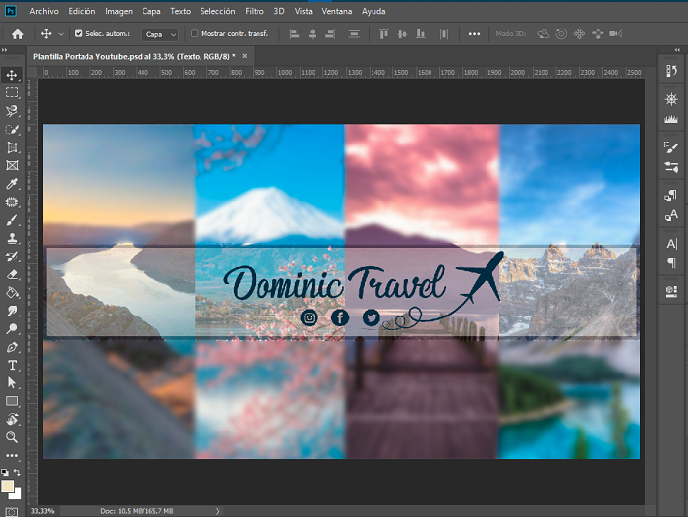Reset default foreground and background colors
Image resolution: width=688 pixels, height=517 pixels.
[x=5, y=472]
